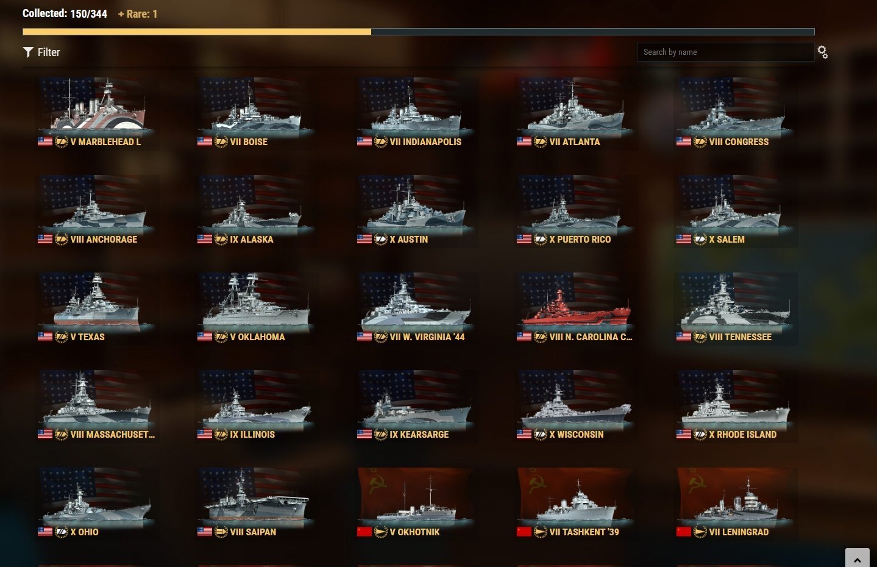Click the cruiser class icon beside X Salem
Screen dimensions: 877x567
[x=700, y=240]
